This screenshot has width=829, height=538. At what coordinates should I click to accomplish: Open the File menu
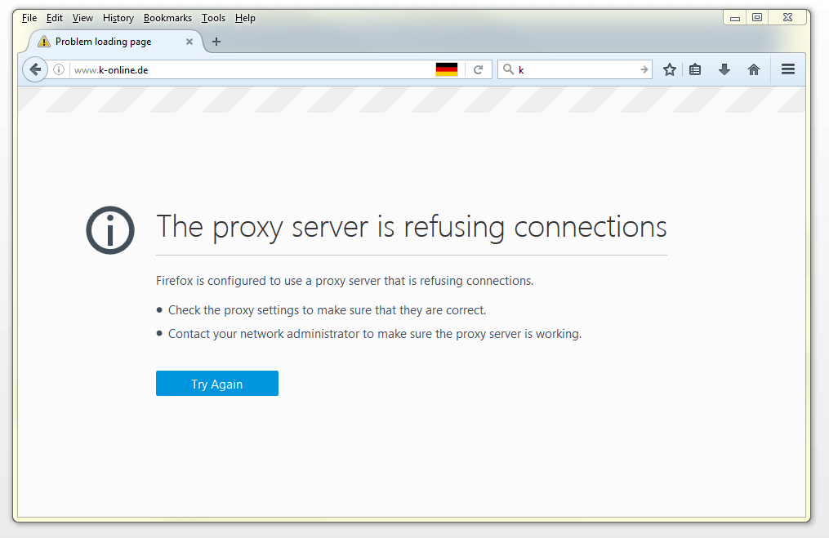pyautogui.click(x=29, y=18)
